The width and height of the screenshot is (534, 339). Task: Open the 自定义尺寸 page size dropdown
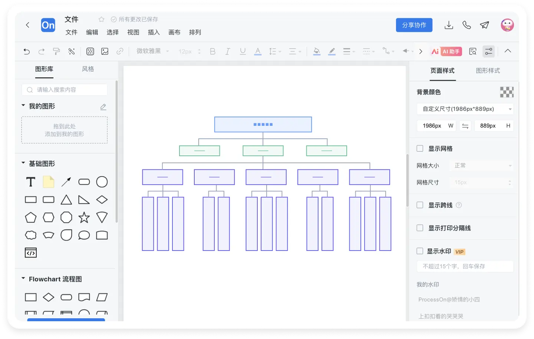coord(465,109)
